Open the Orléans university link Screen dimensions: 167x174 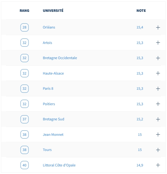(49, 27)
